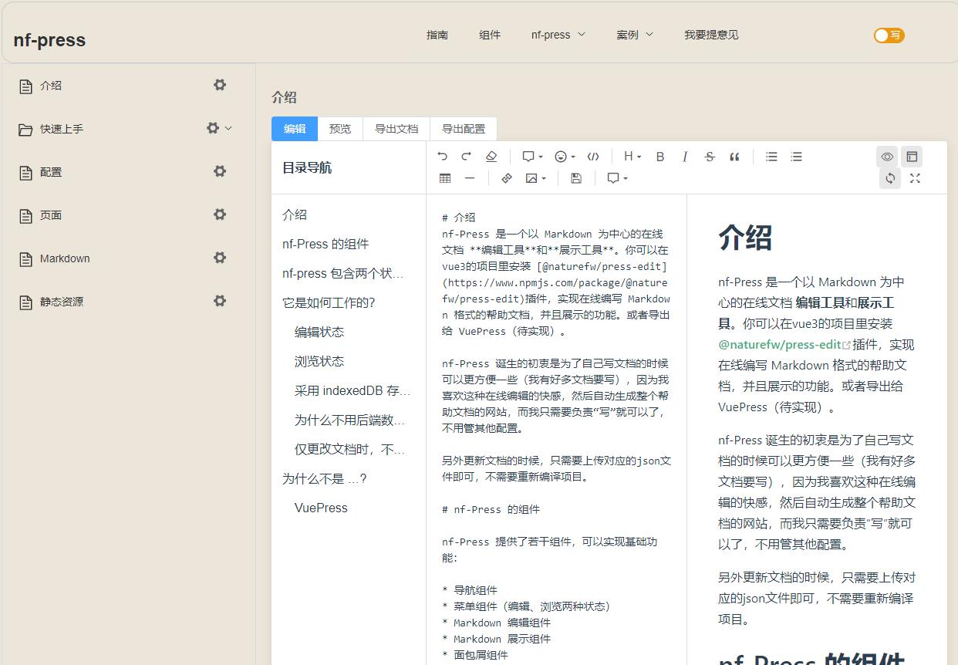Image resolution: width=958 pixels, height=665 pixels.
Task: Insert a code block
Action: (x=592, y=156)
